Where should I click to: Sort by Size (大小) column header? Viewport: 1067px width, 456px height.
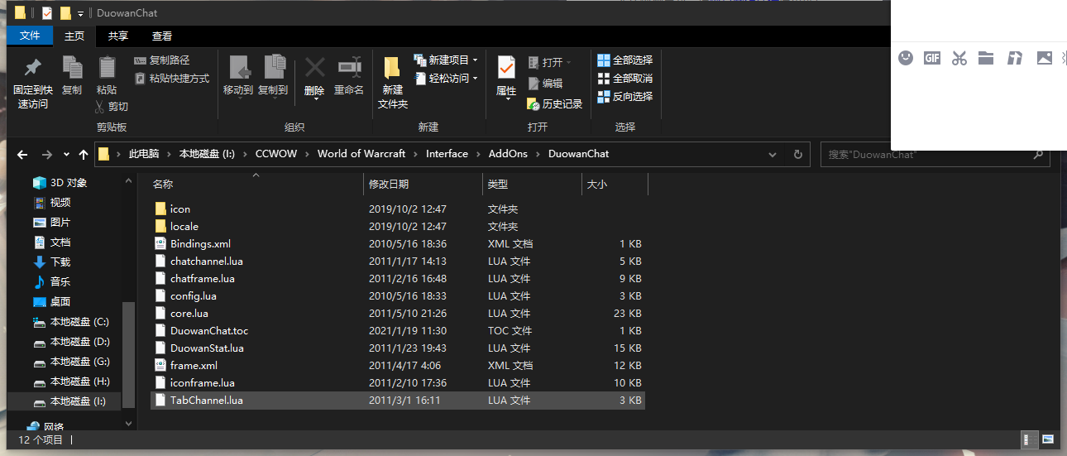[615, 185]
